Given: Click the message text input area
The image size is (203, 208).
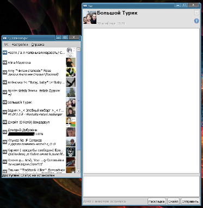Looking at the screenshot, I should click(142, 186).
